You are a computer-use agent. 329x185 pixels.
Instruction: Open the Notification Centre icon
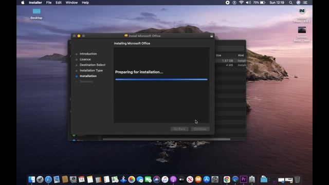tap(305, 3)
